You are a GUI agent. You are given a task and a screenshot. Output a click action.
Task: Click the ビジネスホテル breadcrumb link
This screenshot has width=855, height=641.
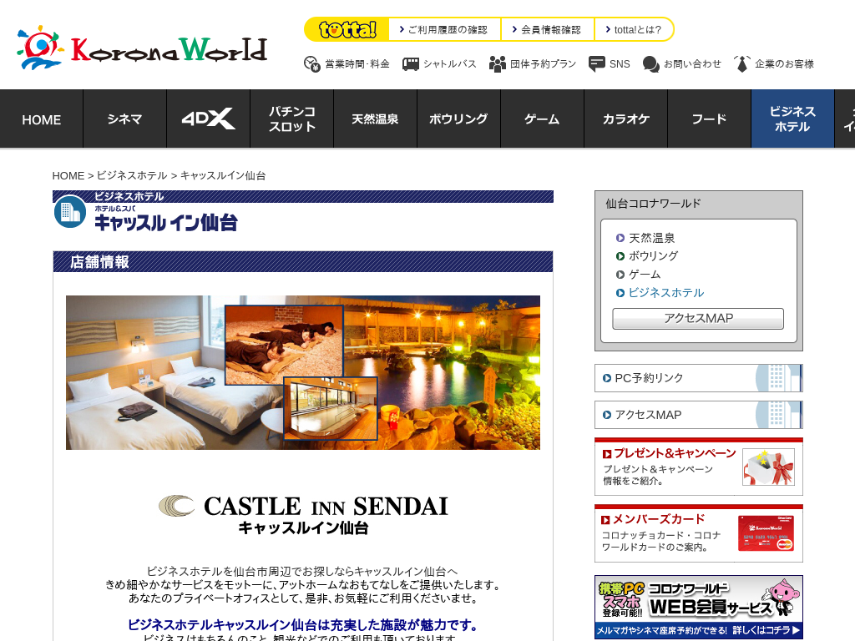tap(132, 175)
